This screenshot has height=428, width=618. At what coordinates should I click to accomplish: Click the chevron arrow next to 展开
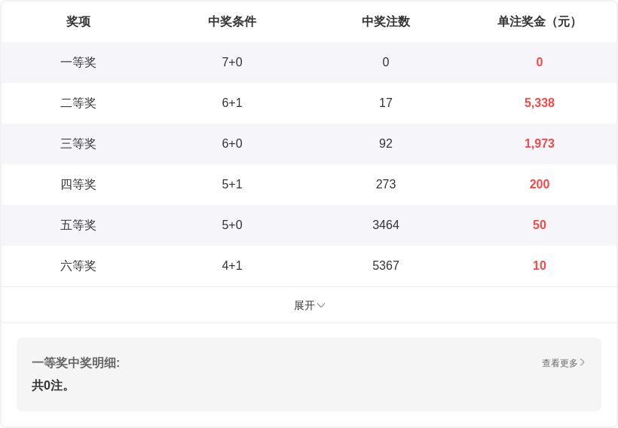pos(321,305)
